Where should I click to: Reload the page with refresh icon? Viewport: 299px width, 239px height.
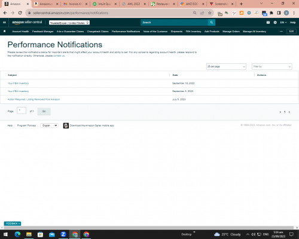pos(20,13)
